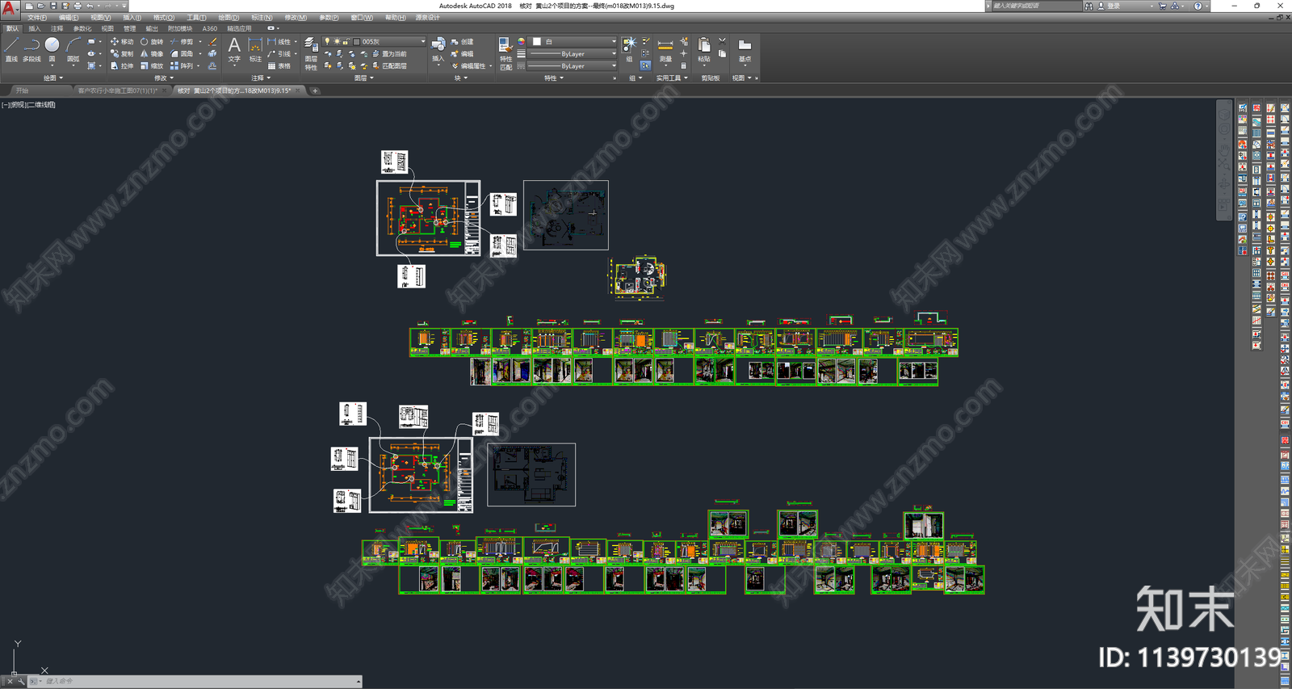The width and height of the screenshot is (1292, 689).
Task: Click 编辑属性 (Edit Attributes) button
Action: (x=469, y=66)
